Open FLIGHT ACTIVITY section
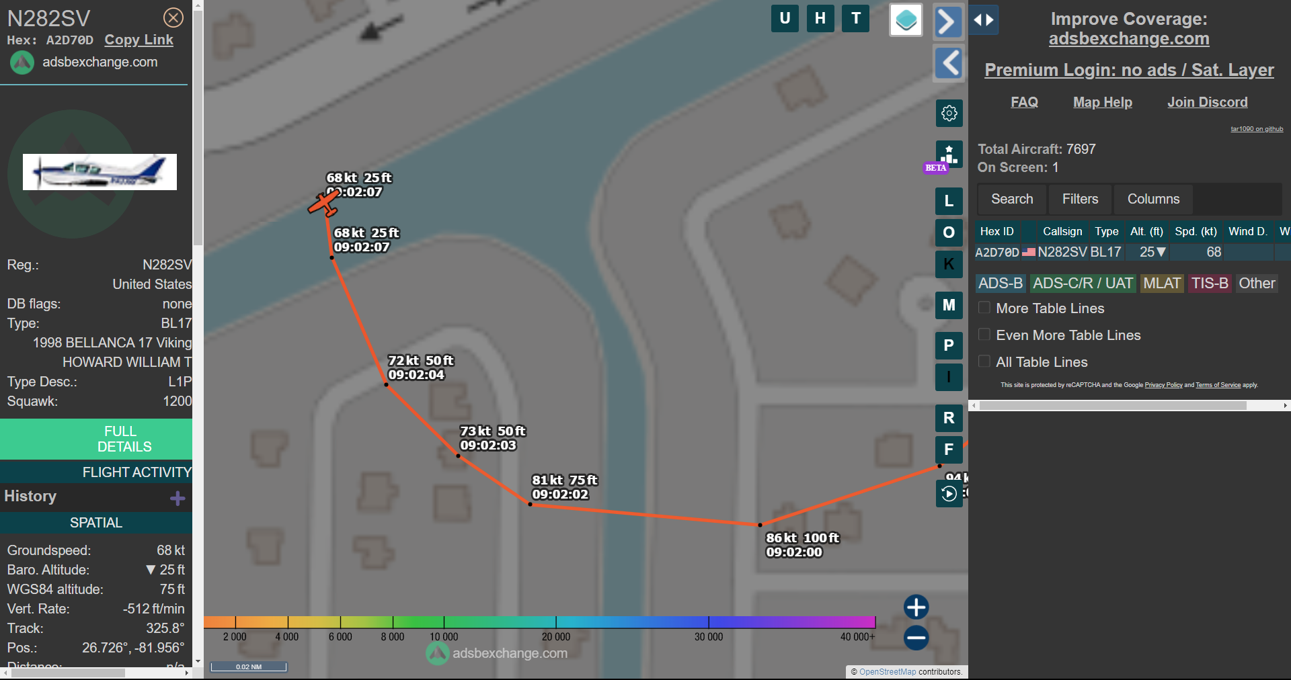The width and height of the screenshot is (1291, 680). point(96,472)
